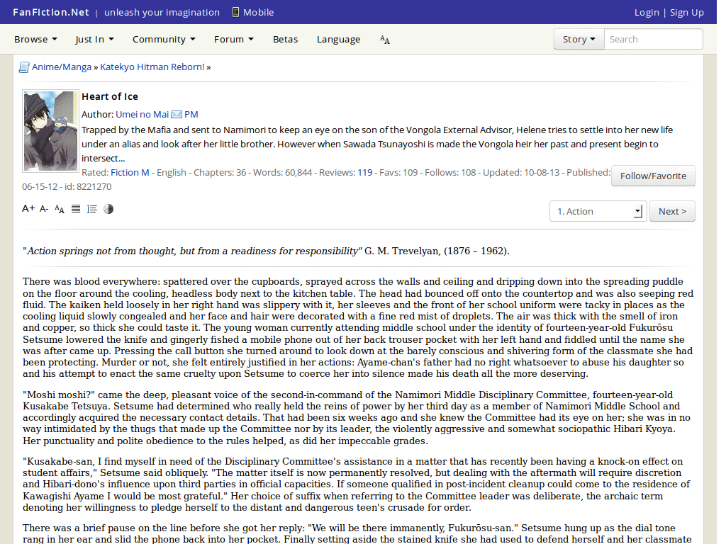Increase the text size with the A+ icon
Screen dimensions: 726x544
[x=28, y=208]
